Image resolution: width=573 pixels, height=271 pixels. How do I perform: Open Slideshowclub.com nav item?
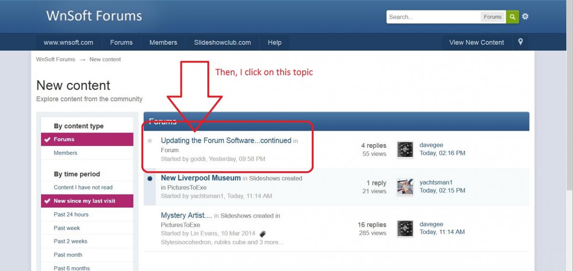point(223,42)
